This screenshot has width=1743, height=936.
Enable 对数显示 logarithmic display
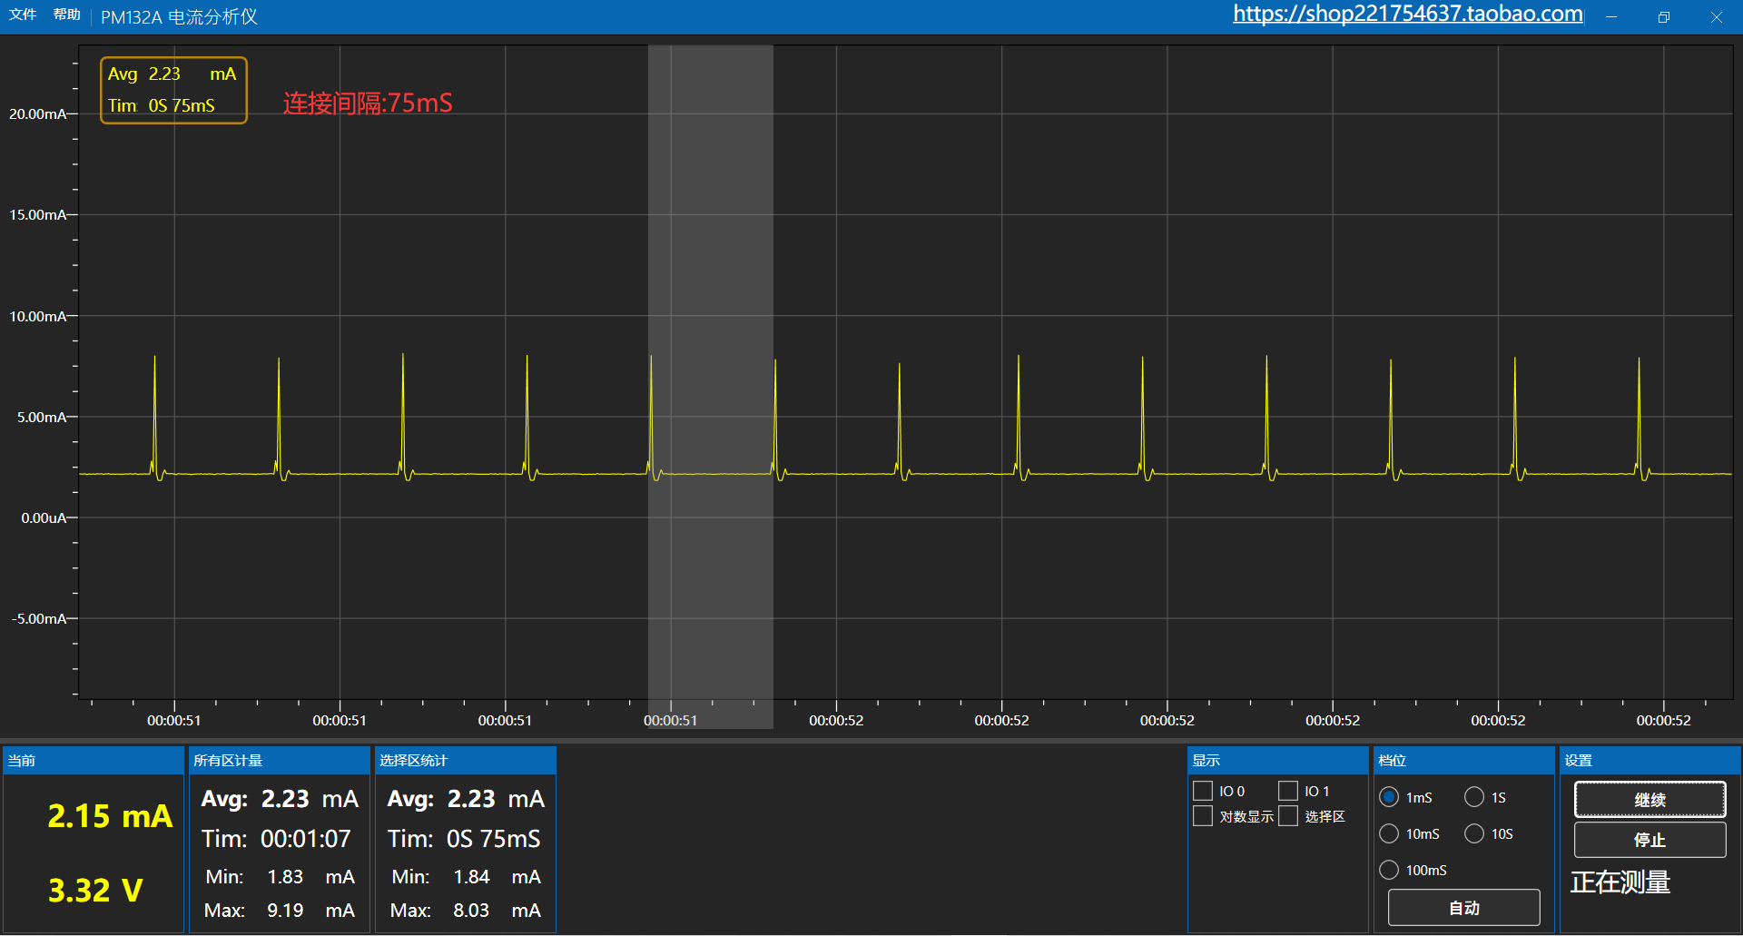click(1203, 816)
